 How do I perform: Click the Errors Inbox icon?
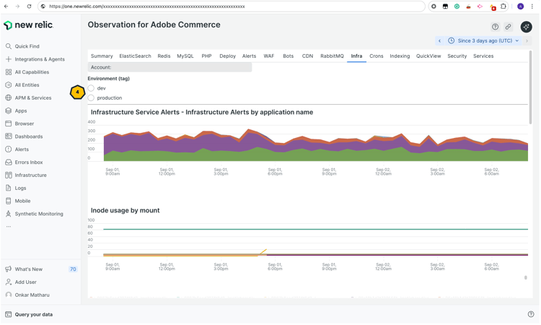(x=9, y=162)
